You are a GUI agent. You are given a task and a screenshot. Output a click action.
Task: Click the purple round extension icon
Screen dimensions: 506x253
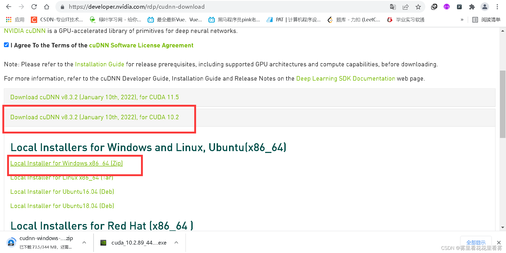pyautogui.click(x=447, y=7)
